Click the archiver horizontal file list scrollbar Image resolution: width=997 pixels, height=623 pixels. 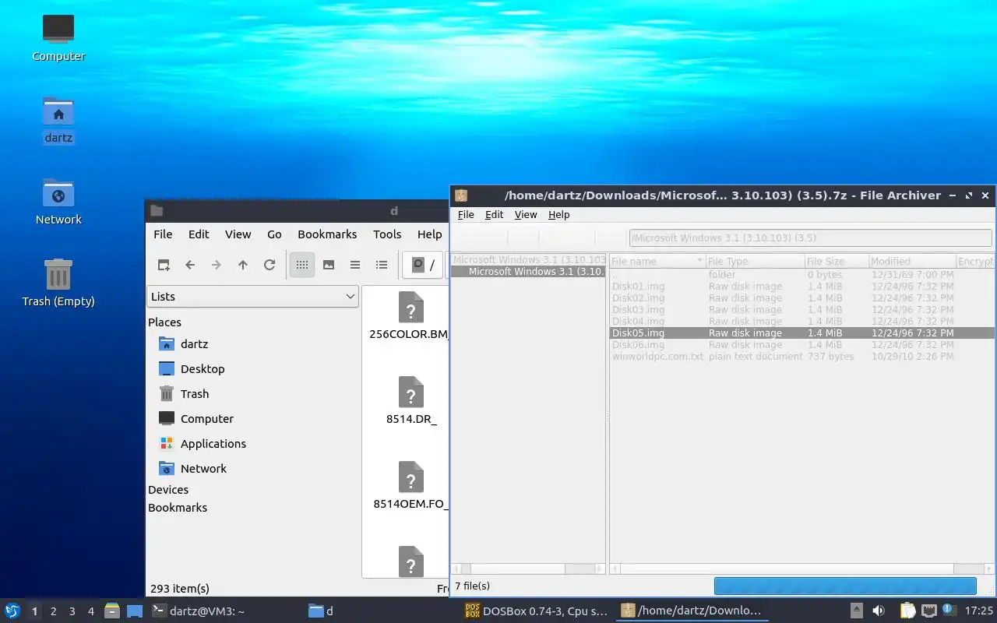coord(801,569)
